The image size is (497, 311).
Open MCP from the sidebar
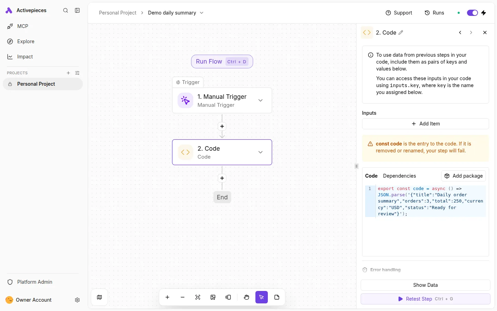point(43,26)
